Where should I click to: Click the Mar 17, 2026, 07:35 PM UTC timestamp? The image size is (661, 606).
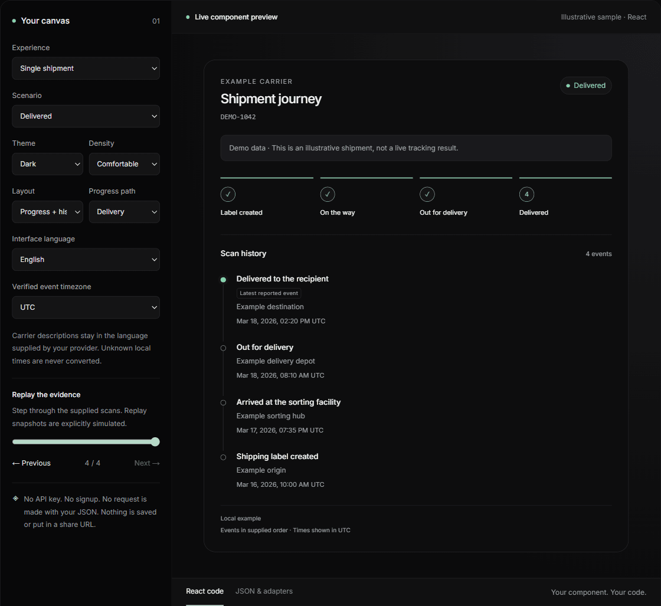(280, 430)
